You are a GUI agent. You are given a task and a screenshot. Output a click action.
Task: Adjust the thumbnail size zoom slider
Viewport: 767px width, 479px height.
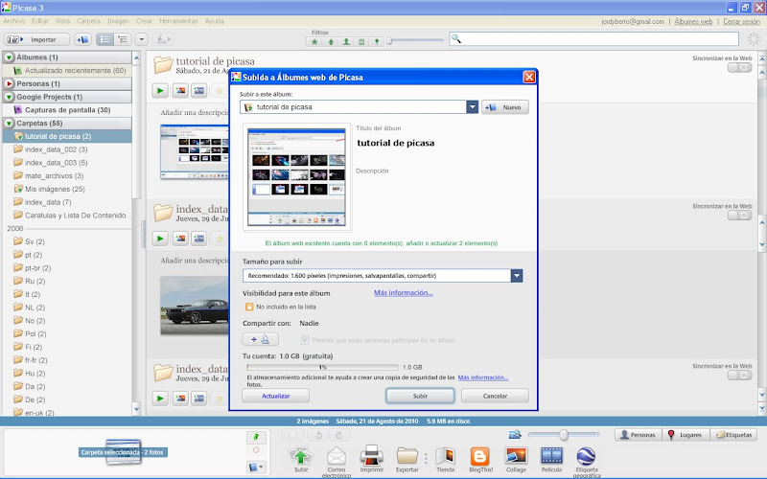coord(564,435)
